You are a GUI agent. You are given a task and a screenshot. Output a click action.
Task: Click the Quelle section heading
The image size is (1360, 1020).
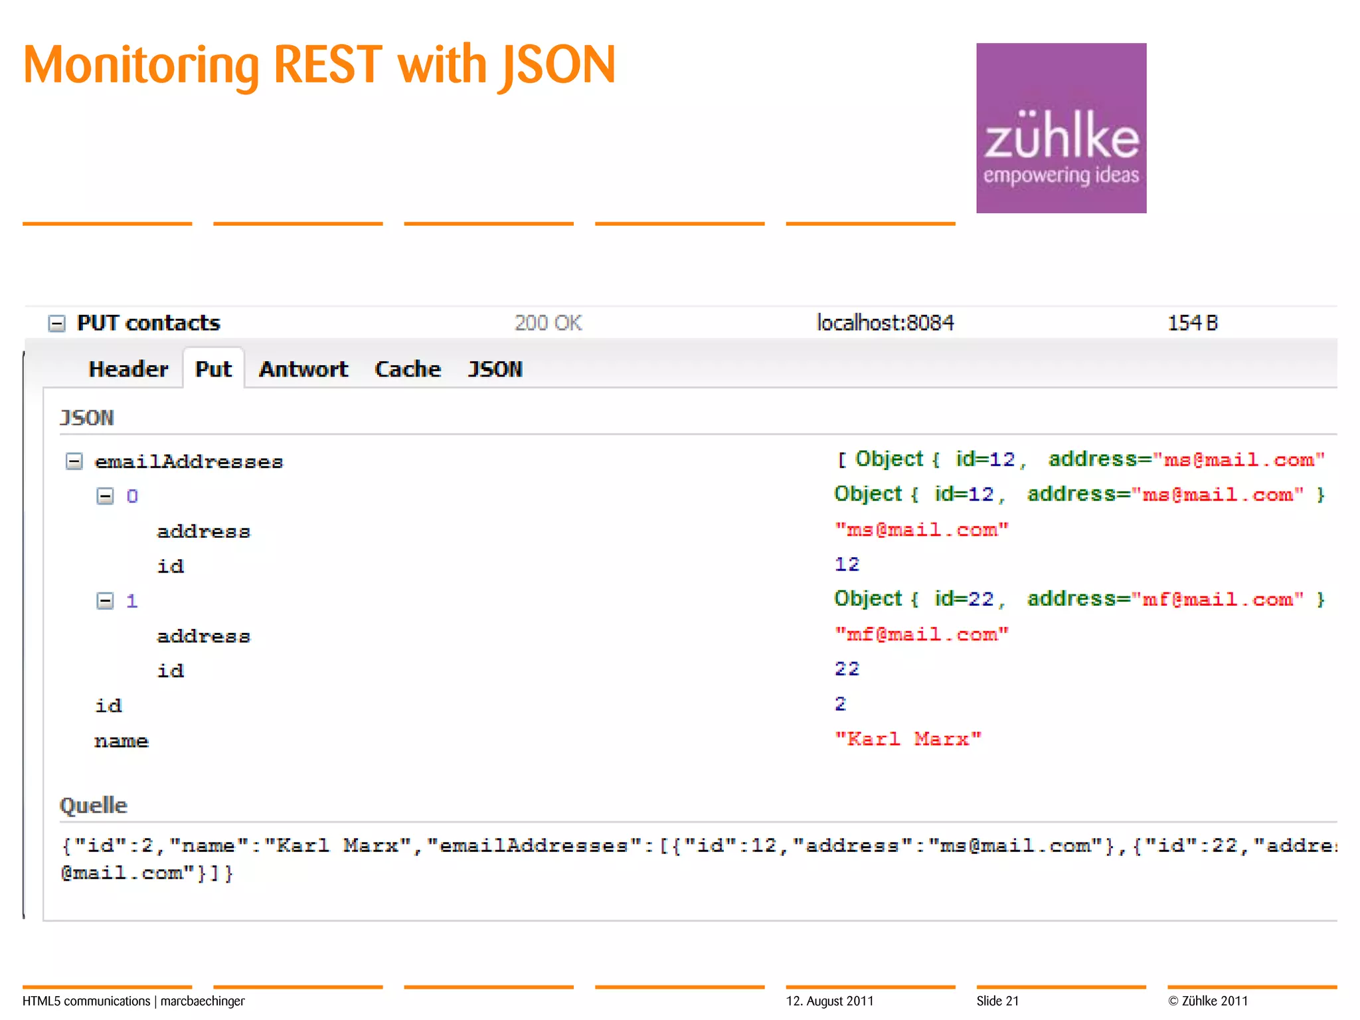coord(94,806)
